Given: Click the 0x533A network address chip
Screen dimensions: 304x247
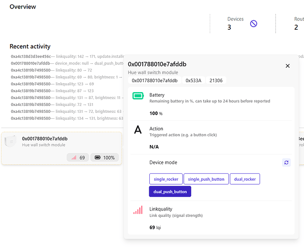Looking at the screenshot, I should pyautogui.click(x=193, y=80).
